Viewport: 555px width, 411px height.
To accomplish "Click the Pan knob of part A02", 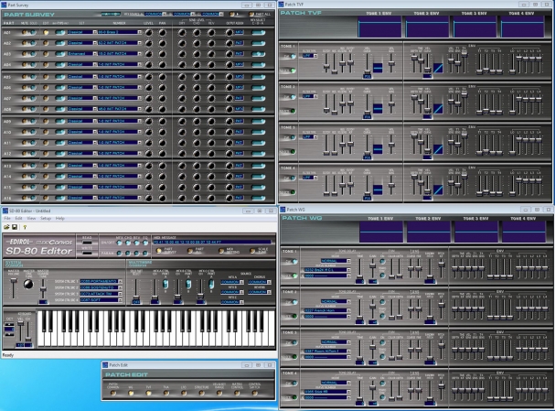I will point(162,43).
